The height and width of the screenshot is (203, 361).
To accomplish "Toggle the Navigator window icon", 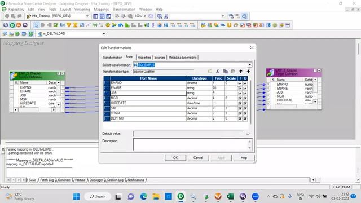I will click(95, 16).
